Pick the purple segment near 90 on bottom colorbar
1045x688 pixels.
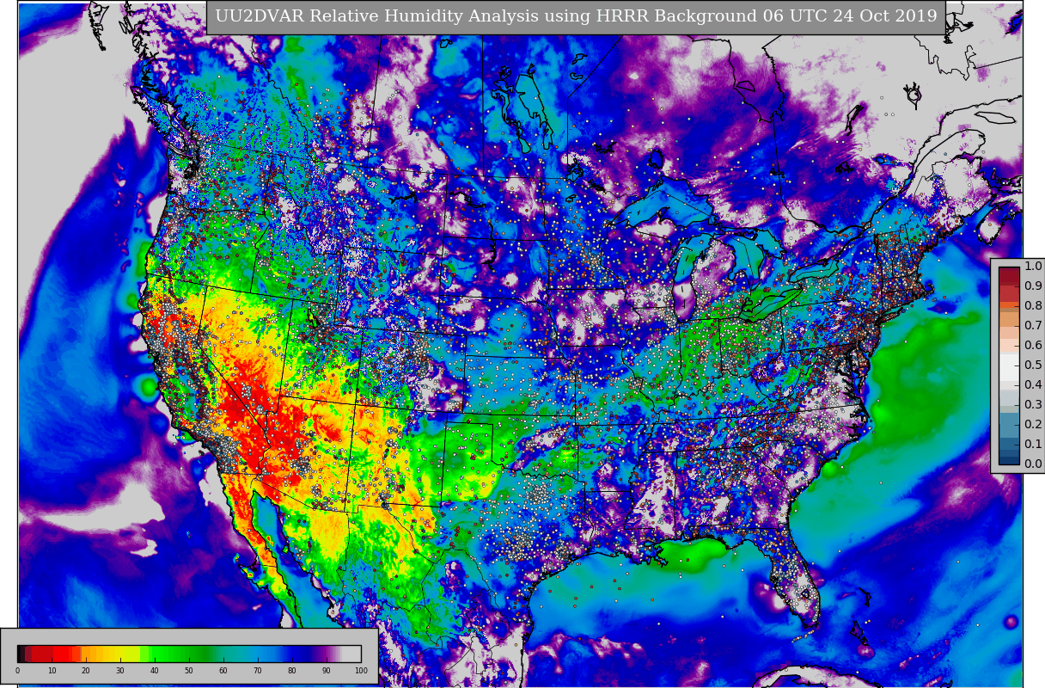pyautogui.click(x=325, y=654)
